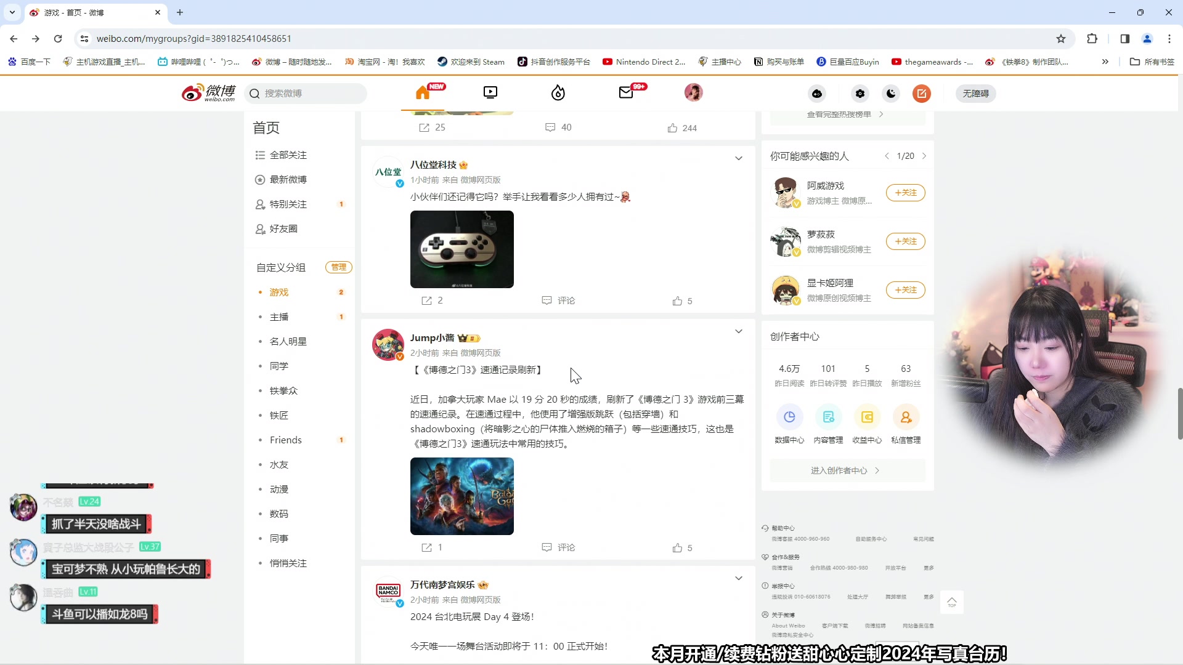This screenshot has width=1183, height=665.
Task: Click the Weibo client download cloud icon
Action: [x=816, y=94]
